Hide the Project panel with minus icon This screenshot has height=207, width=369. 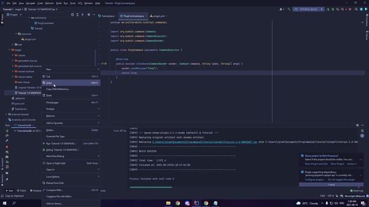pos(93,14)
